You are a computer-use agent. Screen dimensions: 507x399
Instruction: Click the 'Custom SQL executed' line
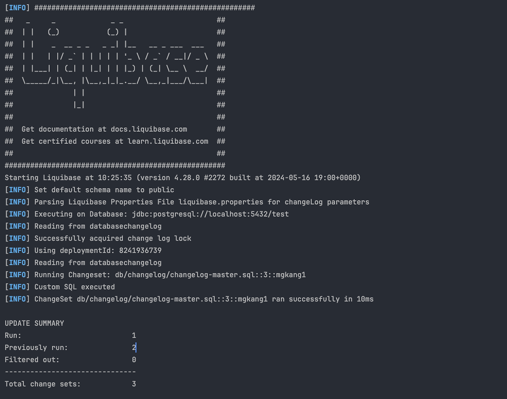pyautogui.click(x=60, y=287)
